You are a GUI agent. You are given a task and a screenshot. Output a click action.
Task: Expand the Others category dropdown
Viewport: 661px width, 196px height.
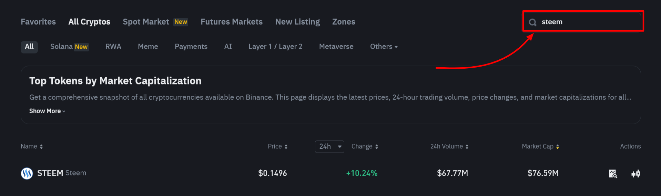[384, 47]
